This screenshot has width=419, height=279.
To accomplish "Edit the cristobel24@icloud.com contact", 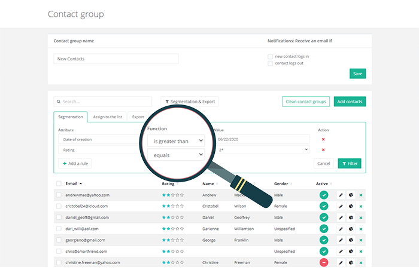I will (x=341, y=206).
